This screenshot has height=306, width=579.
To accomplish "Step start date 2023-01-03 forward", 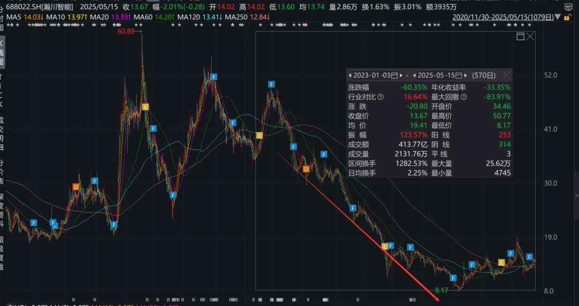I will point(401,76).
